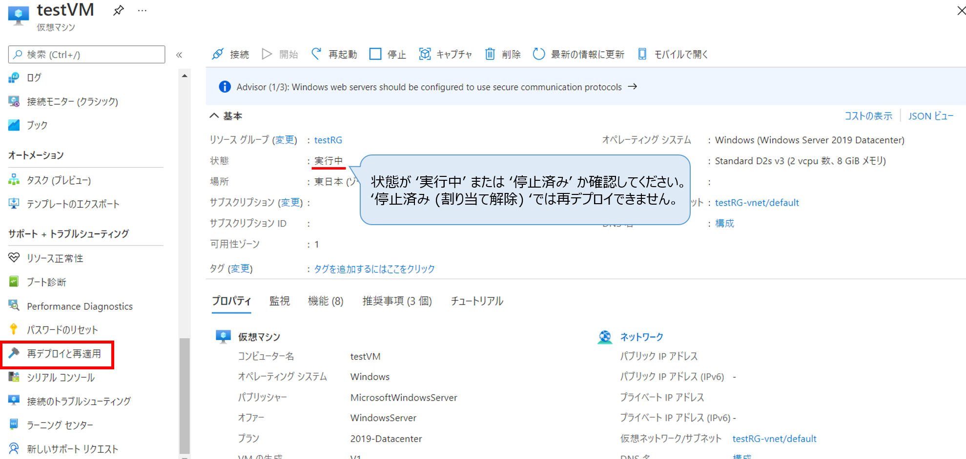
Task: Open the testRG resource group link
Action: [x=328, y=140]
